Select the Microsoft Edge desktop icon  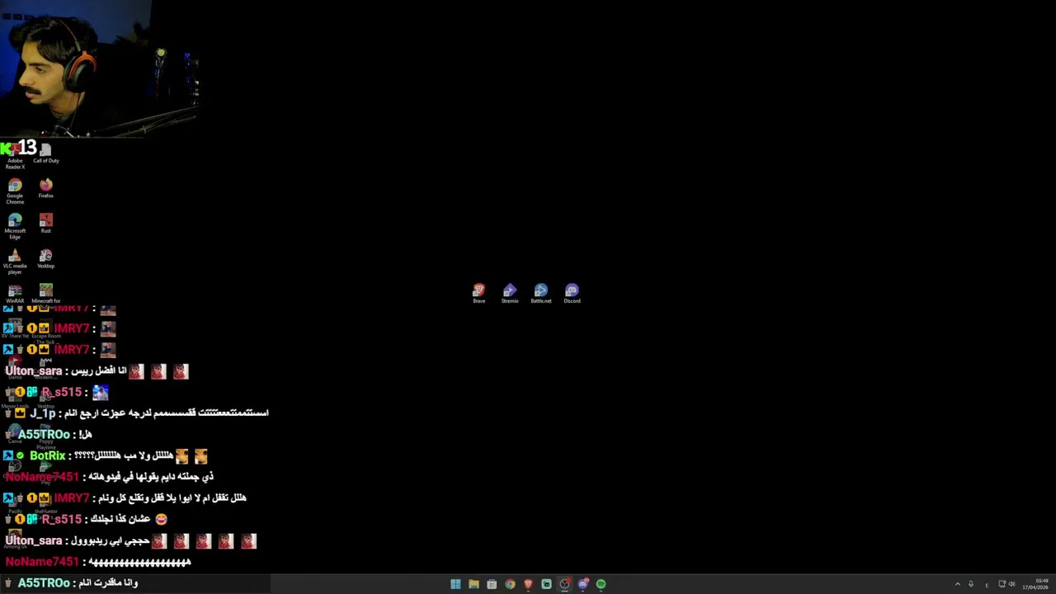tap(15, 226)
